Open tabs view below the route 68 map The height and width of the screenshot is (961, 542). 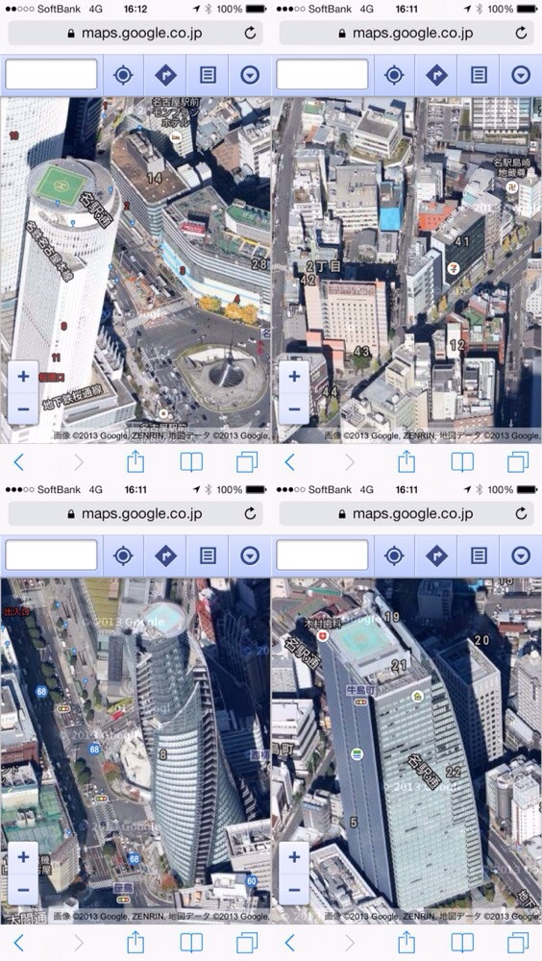(247, 943)
